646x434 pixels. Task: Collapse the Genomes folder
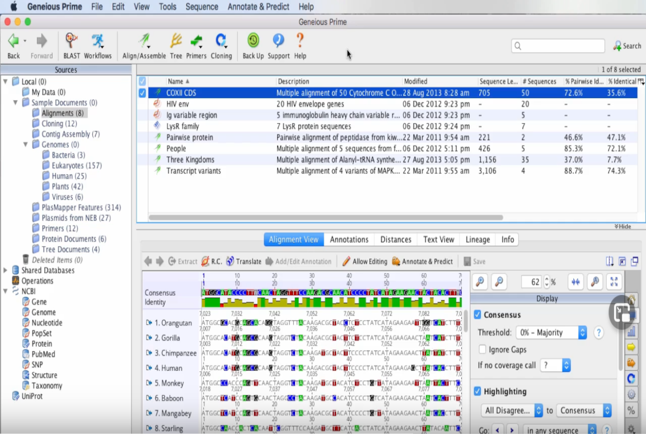coord(26,144)
